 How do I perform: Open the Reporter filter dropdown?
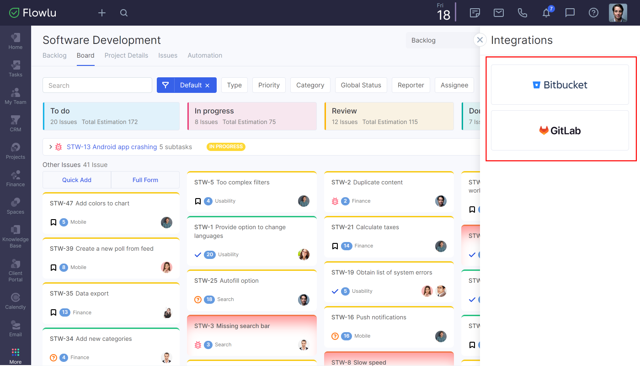[x=411, y=85]
